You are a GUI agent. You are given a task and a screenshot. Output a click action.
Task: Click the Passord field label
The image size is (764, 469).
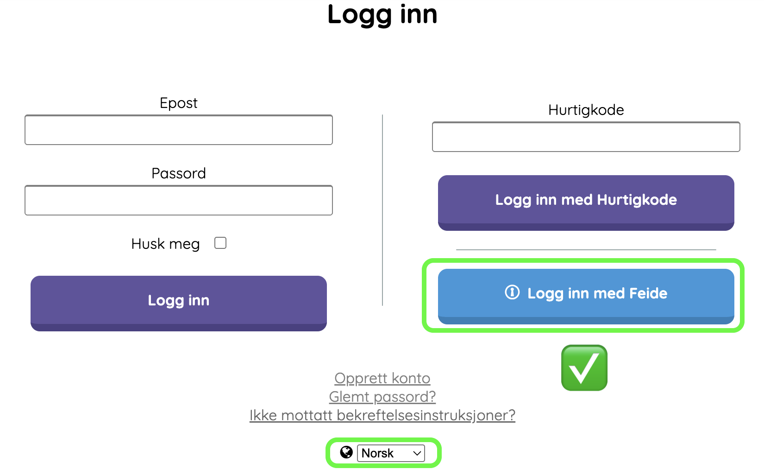coord(178,173)
